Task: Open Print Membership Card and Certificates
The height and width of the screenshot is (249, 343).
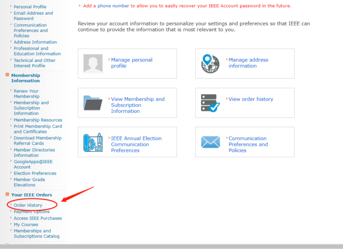Action: pos(38,129)
